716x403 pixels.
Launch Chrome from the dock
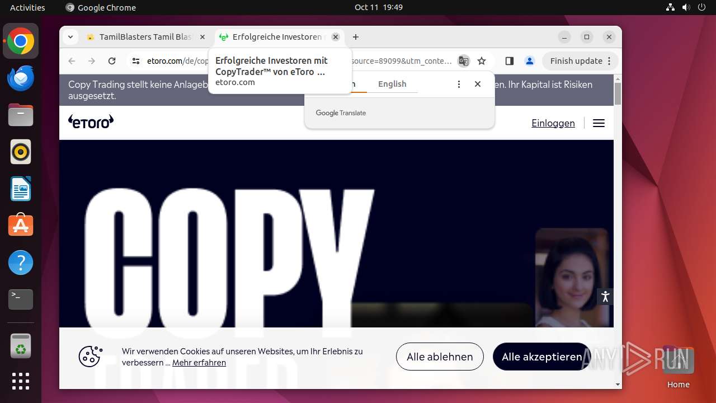[21, 41]
